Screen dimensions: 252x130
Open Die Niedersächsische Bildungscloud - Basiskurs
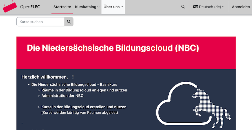pyautogui.click(x=74, y=84)
